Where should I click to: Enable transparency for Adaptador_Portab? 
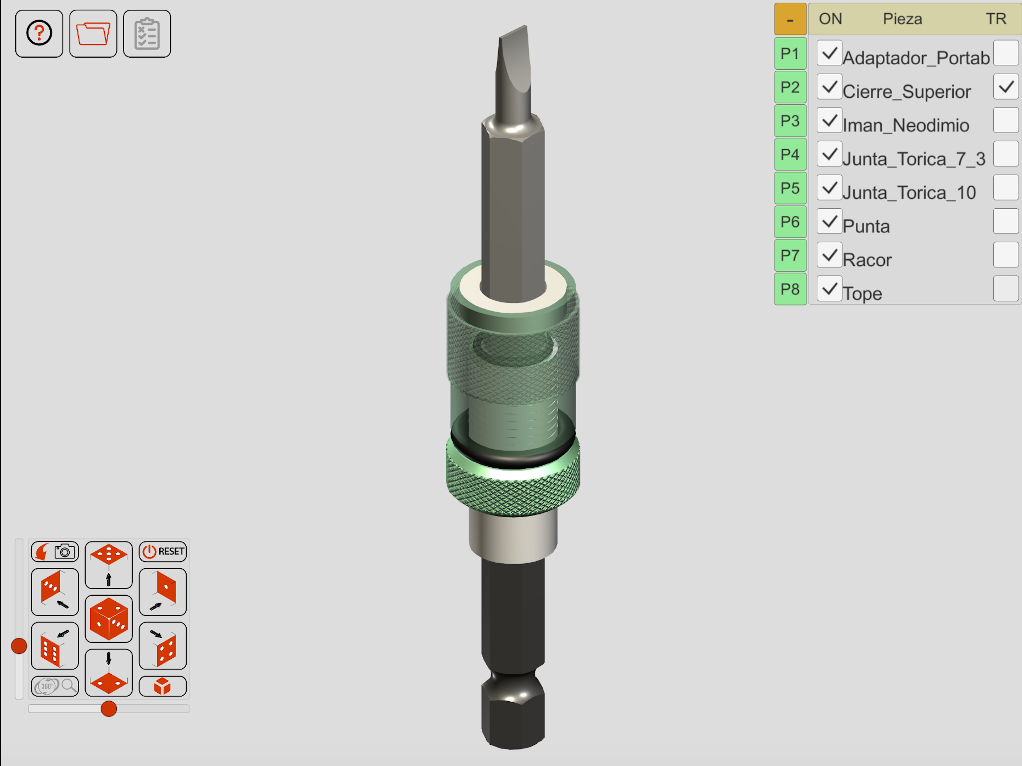pos(1006,53)
